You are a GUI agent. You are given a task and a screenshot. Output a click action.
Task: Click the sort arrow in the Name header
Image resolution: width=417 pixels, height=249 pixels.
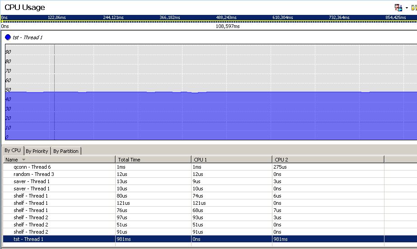23,160
